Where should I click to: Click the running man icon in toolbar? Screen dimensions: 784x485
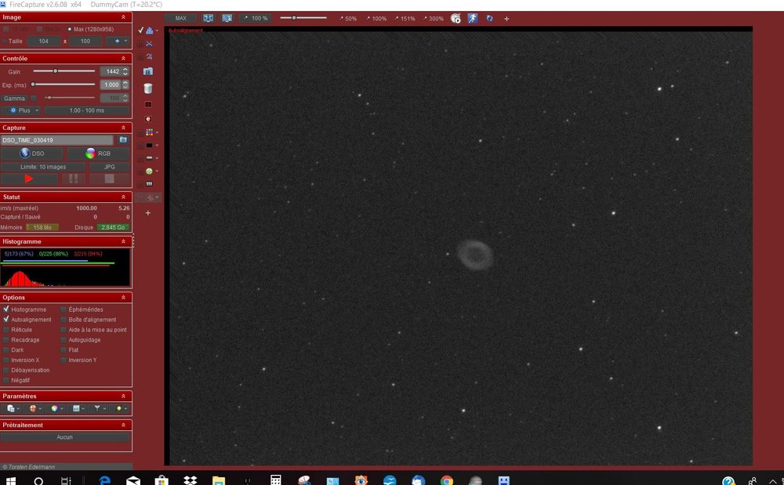[473, 19]
